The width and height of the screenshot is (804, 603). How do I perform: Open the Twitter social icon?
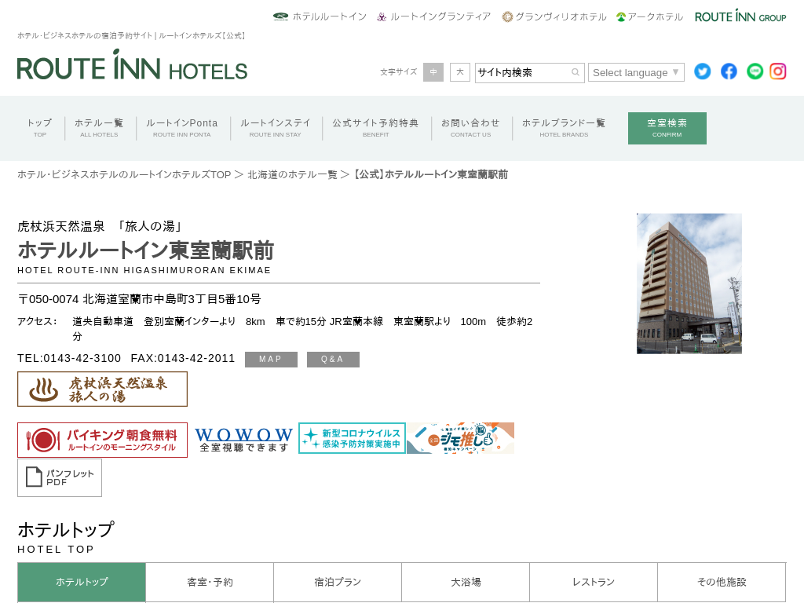point(703,71)
